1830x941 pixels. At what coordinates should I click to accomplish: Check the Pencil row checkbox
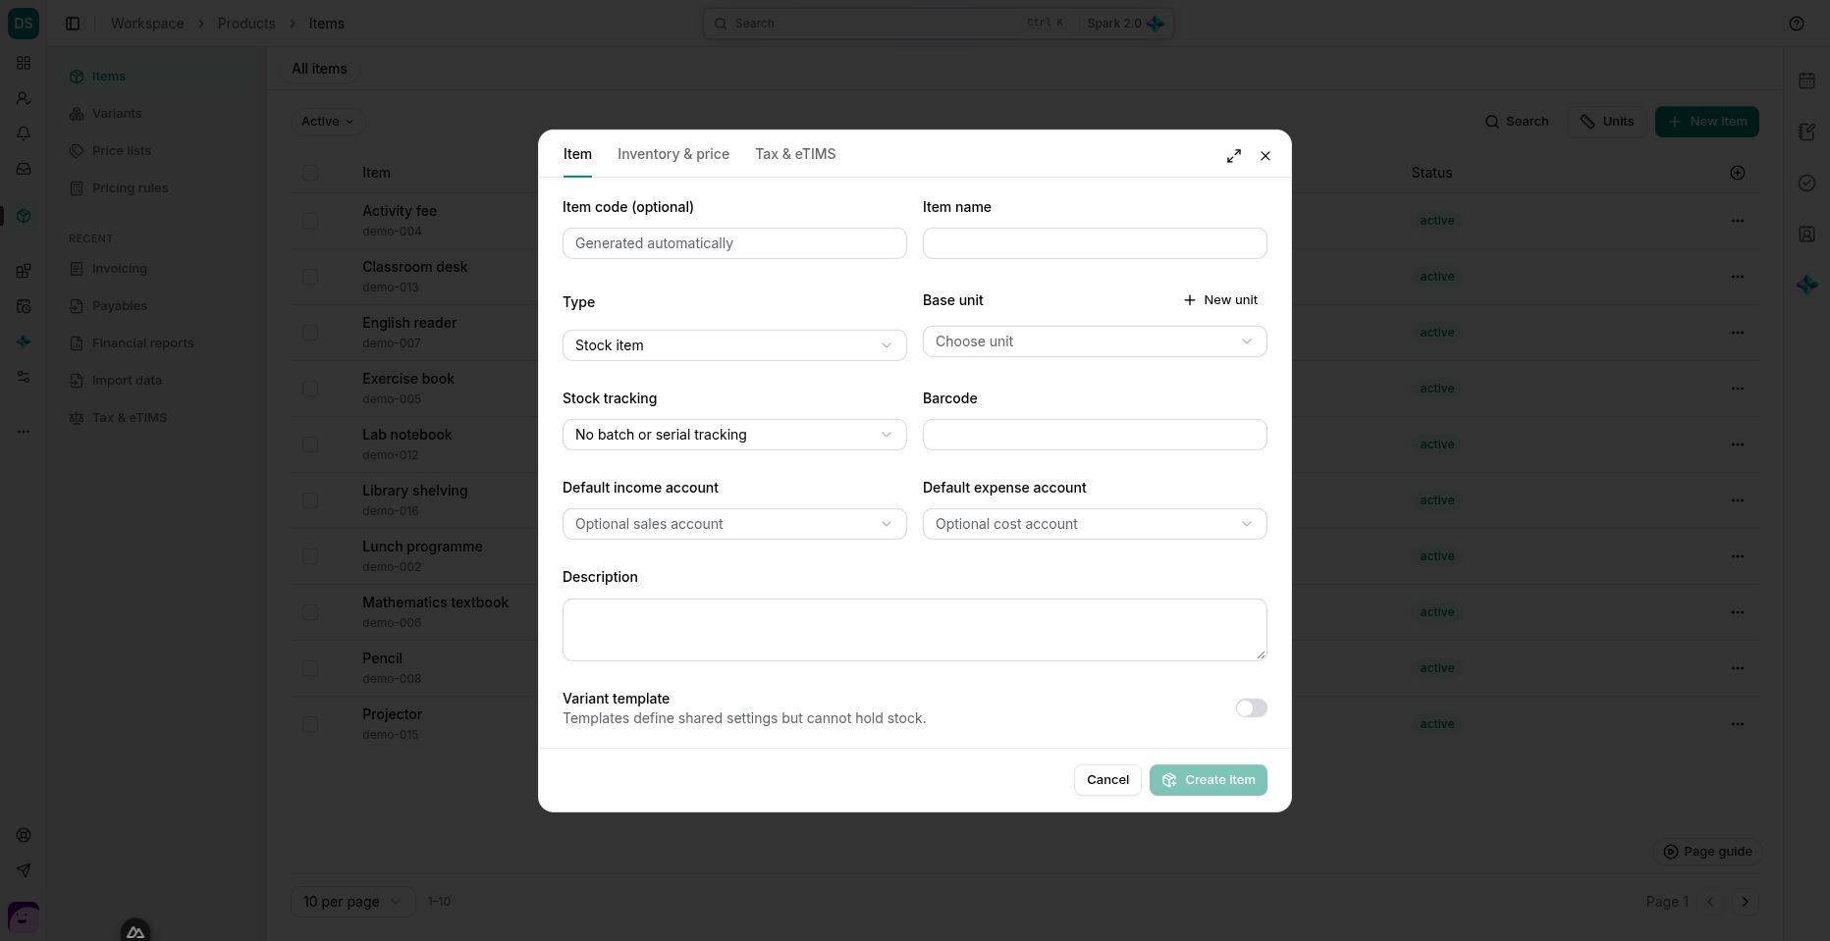[x=310, y=668]
